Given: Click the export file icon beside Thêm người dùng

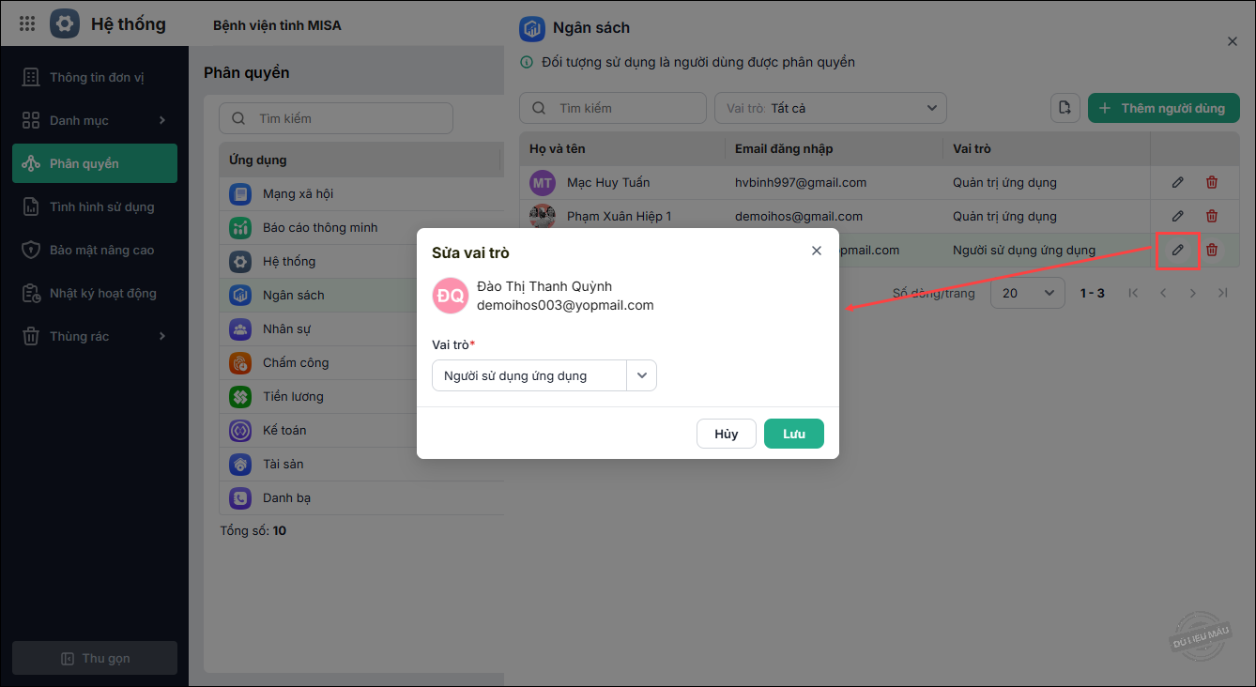Looking at the screenshot, I should (x=1065, y=108).
